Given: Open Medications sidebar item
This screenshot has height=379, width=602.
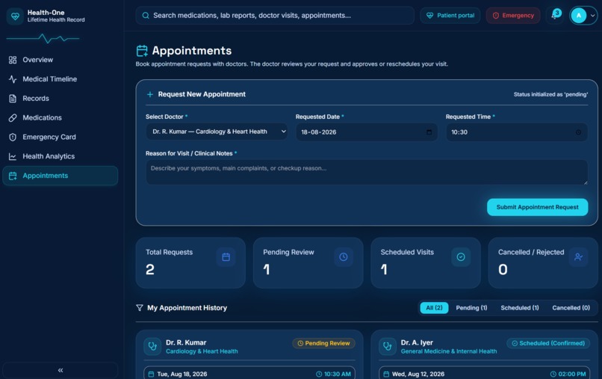Looking at the screenshot, I should click(60, 117).
